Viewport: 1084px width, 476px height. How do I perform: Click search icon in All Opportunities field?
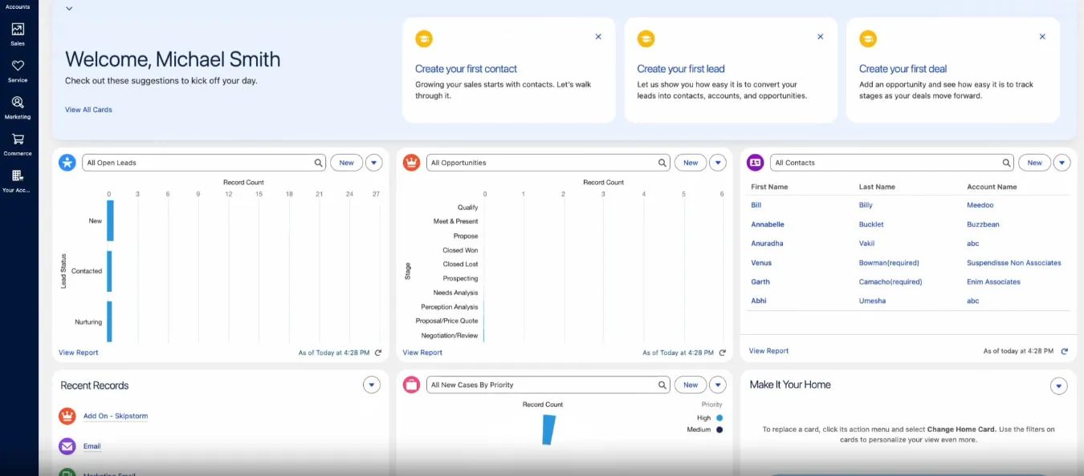(x=662, y=163)
